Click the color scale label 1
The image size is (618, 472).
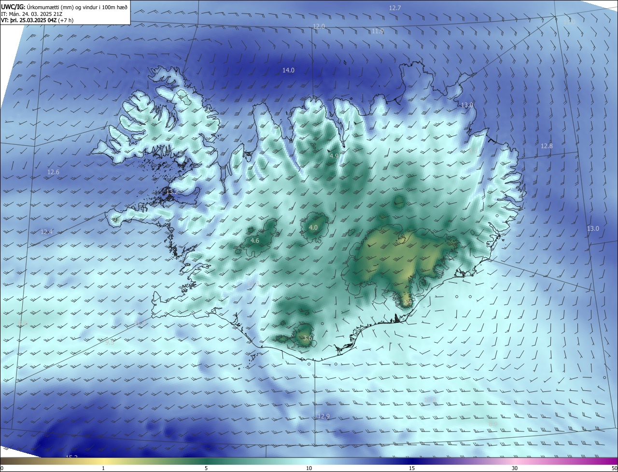(103, 469)
